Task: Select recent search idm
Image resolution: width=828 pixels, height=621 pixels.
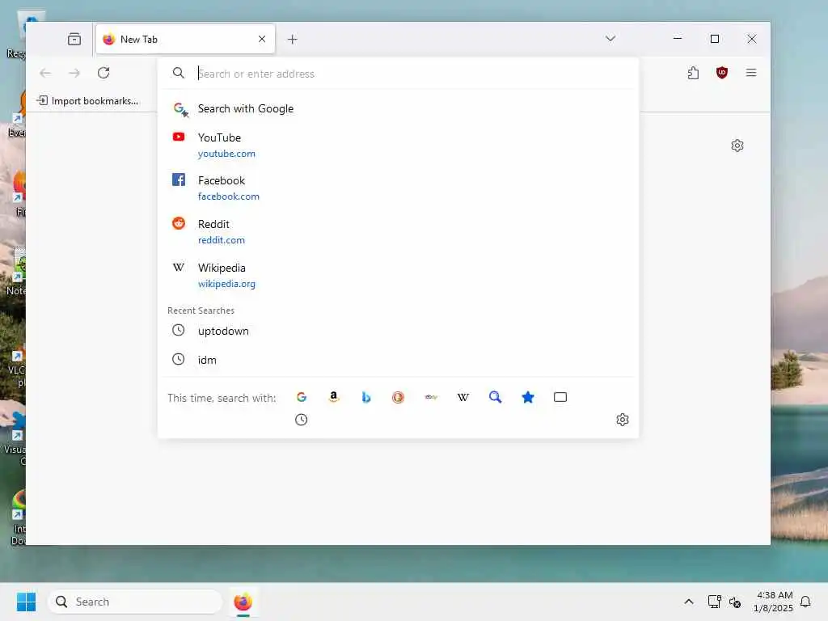Action: [398, 360]
